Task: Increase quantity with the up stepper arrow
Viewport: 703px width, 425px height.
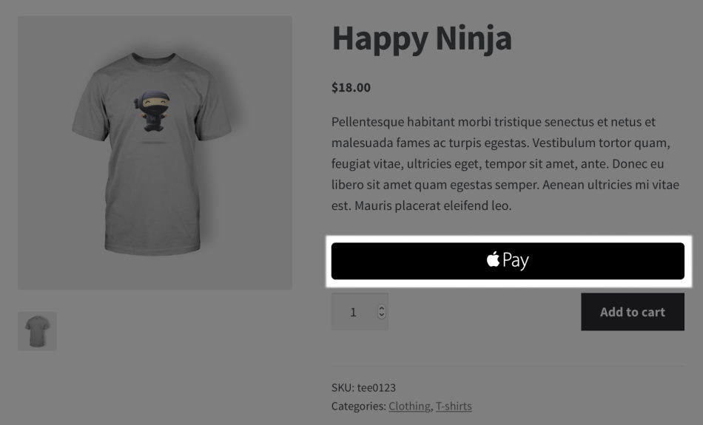Action: 382,308
